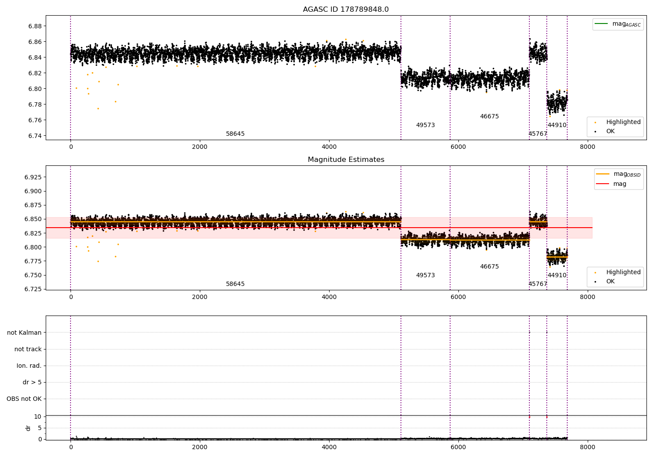
Task: Click the 6.86 y-tick in the top plot
Action: click(x=35, y=42)
